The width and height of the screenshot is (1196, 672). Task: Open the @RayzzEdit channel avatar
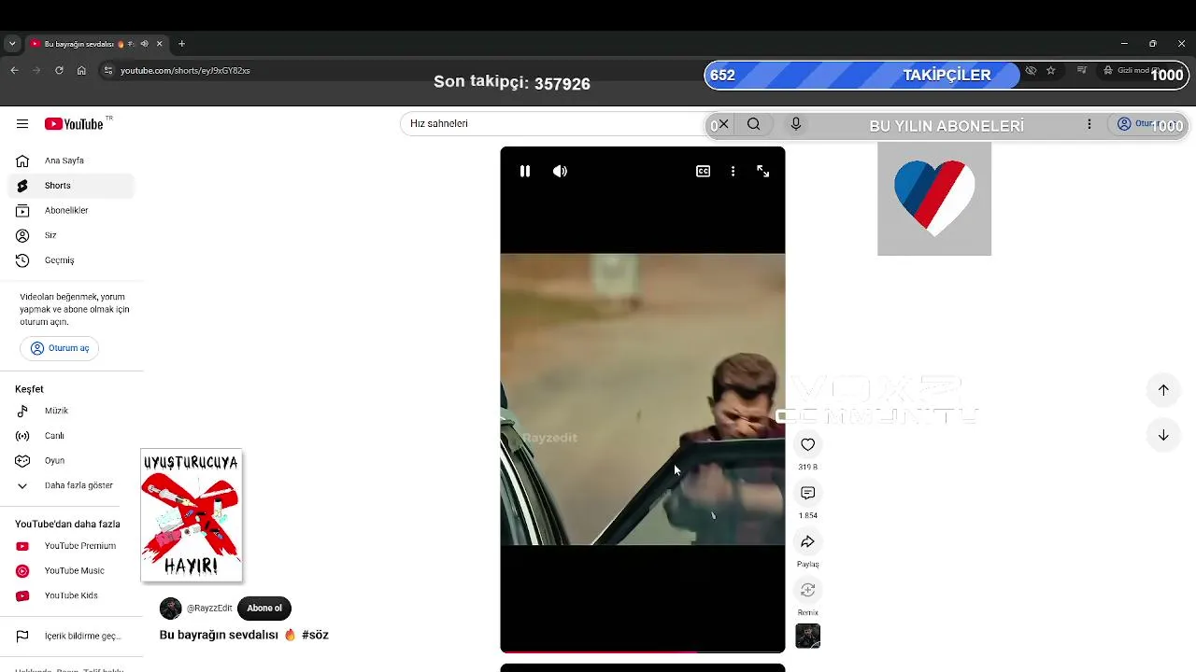[x=171, y=609]
